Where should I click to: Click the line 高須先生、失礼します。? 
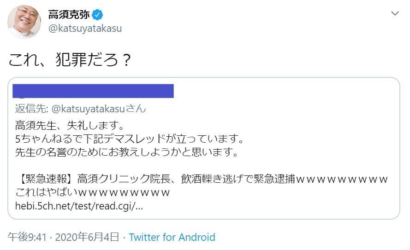pyautogui.click(x=70, y=125)
